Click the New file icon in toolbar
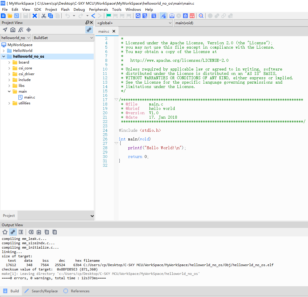 [x=3, y=16]
